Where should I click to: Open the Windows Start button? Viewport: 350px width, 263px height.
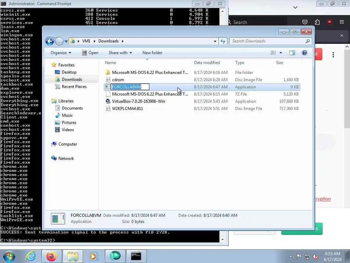click(9, 256)
